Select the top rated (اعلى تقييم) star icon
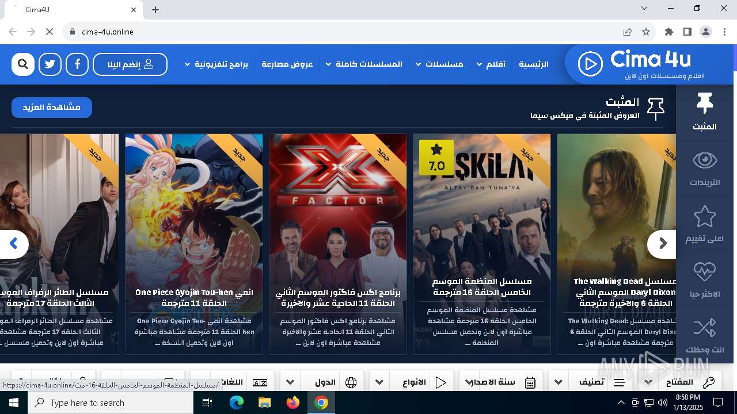Image resolution: width=737 pixels, height=414 pixels. [x=705, y=216]
